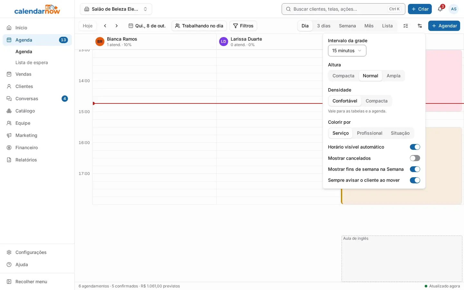
Task: Open Início in the sidebar
Action: click(37, 28)
